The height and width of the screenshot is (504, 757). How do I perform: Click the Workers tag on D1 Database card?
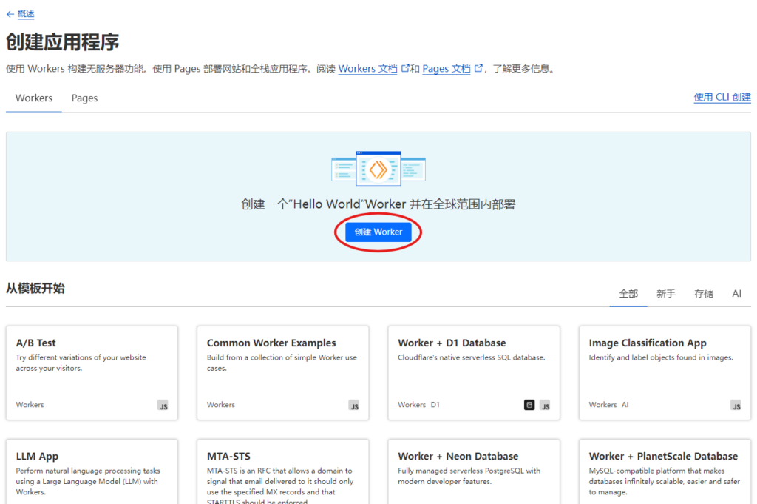click(412, 404)
